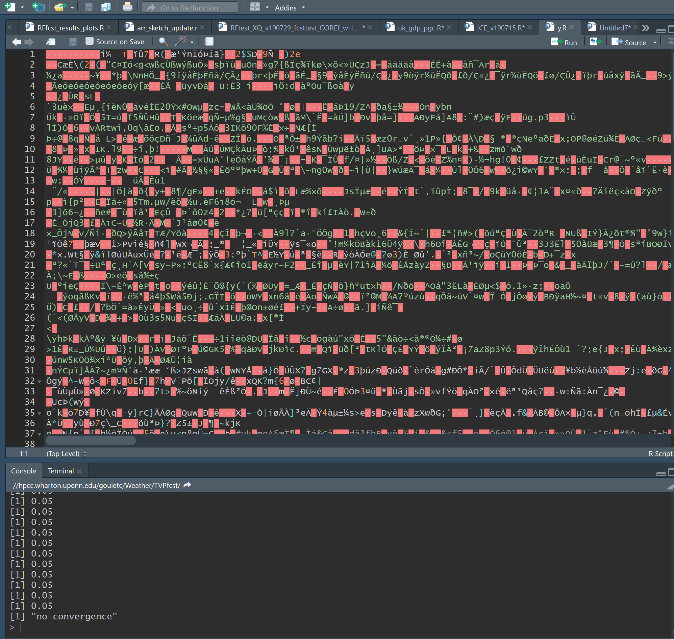This screenshot has height=639, width=674.
Task: Open find and replace in the editor
Action: [163, 42]
